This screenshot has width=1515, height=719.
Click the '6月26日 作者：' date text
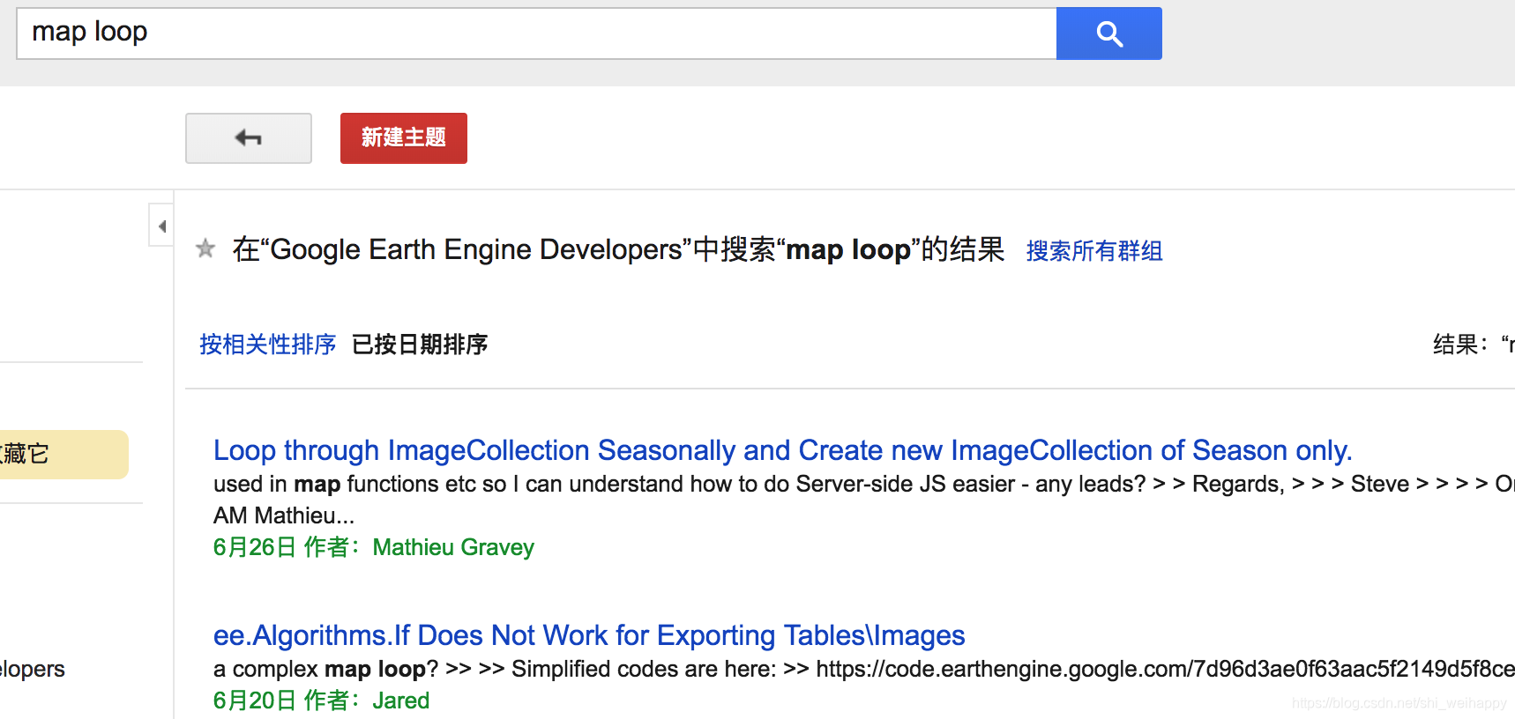point(287,547)
